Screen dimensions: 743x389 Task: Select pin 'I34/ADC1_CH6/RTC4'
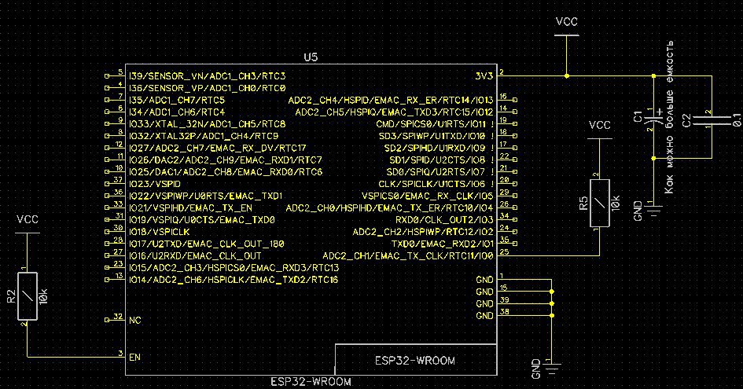[x=177, y=112]
